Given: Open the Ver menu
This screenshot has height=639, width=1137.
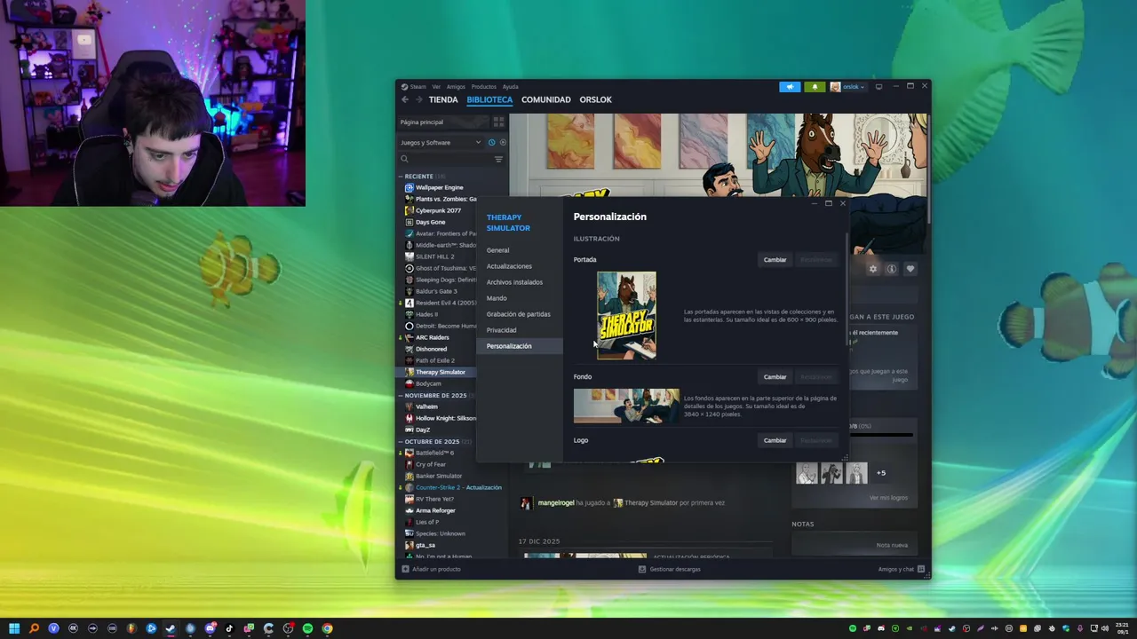Looking at the screenshot, I should (x=436, y=87).
